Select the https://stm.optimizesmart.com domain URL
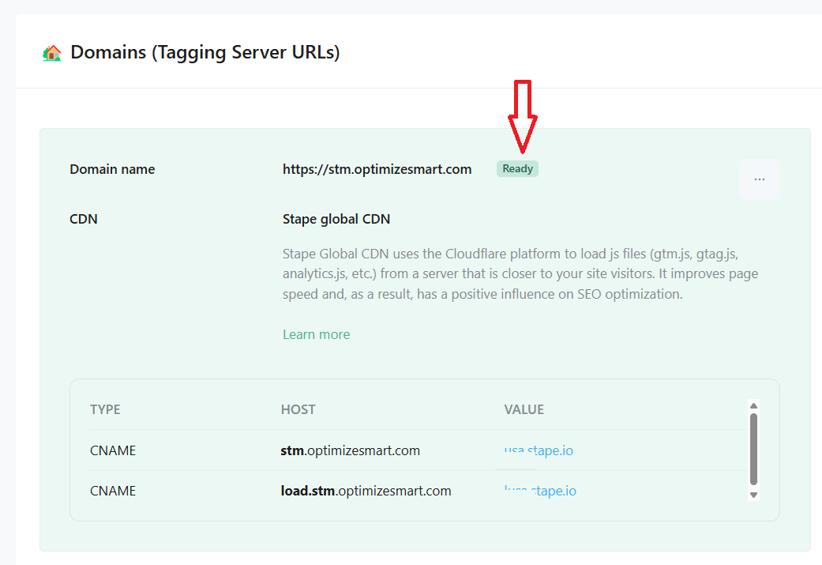This screenshot has width=822, height=565. [377, 169]
